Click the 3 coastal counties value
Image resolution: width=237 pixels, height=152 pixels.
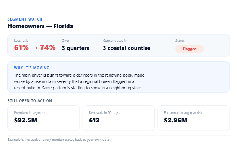[x=127, y=48]
